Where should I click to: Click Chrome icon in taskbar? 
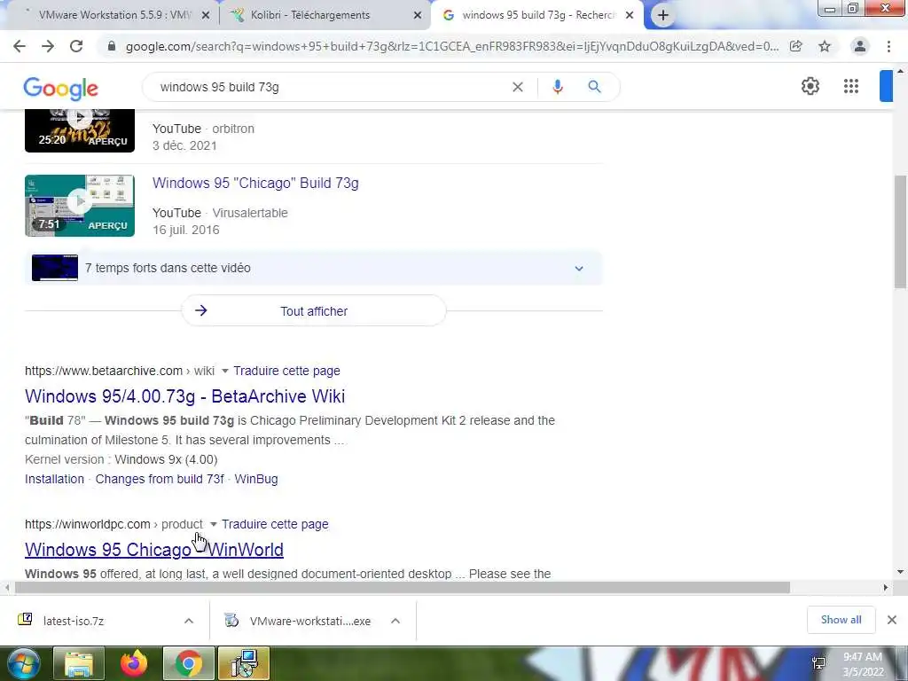point(188,663)
